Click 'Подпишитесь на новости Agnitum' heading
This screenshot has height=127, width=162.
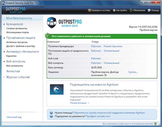pyautogui.click(x=94, y=85)
